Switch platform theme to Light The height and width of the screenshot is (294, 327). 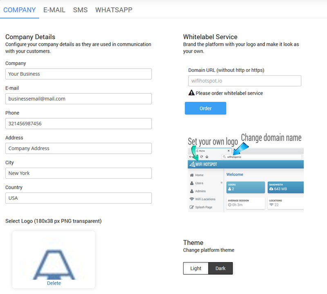tap(196, 268)
